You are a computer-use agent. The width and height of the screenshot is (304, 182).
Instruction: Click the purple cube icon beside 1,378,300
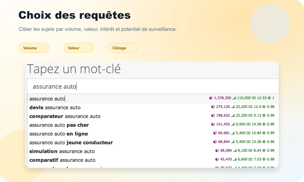211,98
